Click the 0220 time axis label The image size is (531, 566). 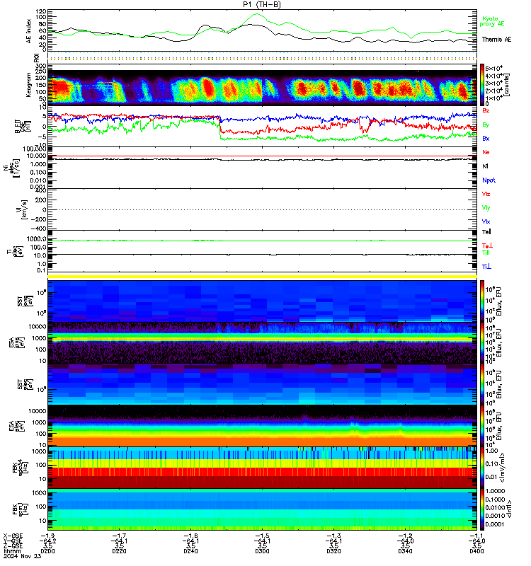(119, 551)
